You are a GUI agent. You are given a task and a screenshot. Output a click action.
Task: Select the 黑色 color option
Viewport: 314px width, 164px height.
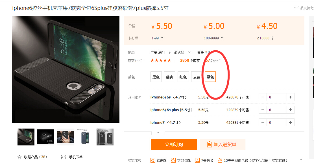(156, 77)
